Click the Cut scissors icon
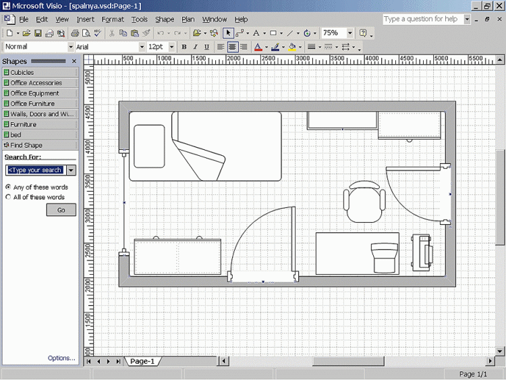The width and height of the screenshot is (506, 380). click(x=111, y=33)
